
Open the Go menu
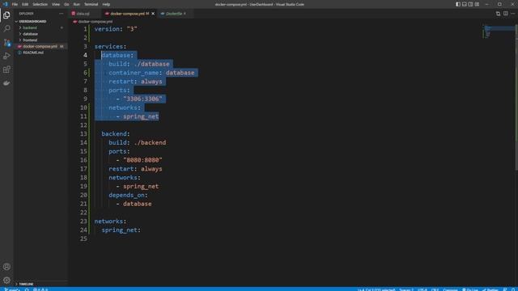[x=66, y=4]
